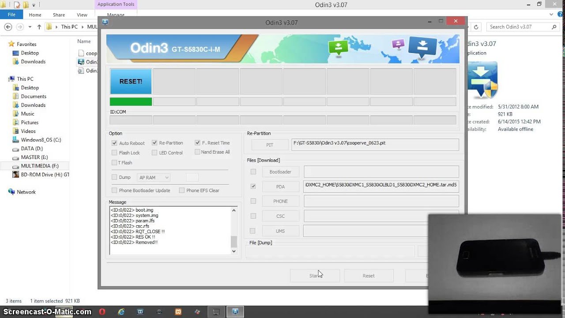Image resolution: width=565 pixels, height=318 pixels.
Task: Enable the Phone EFS Clear checkbox
Action: click(x=182, y=190)
